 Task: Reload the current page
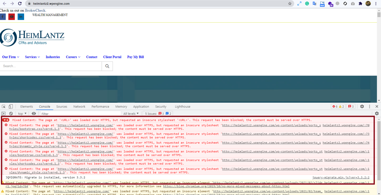coord(20,4)
